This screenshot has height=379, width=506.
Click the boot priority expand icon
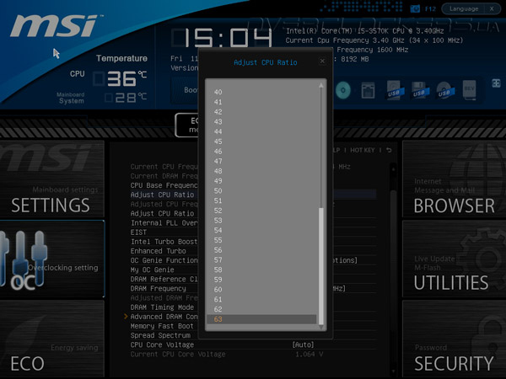[496, 83]
